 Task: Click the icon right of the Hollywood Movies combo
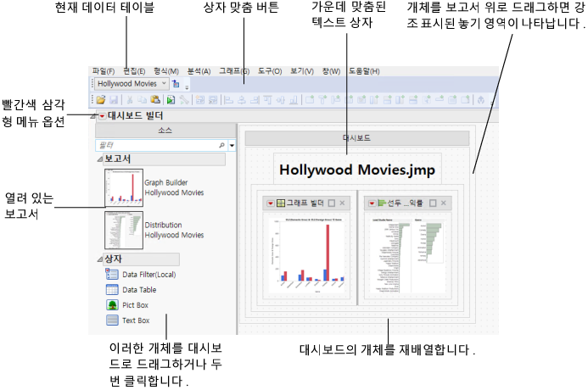[x=176, y=84]
